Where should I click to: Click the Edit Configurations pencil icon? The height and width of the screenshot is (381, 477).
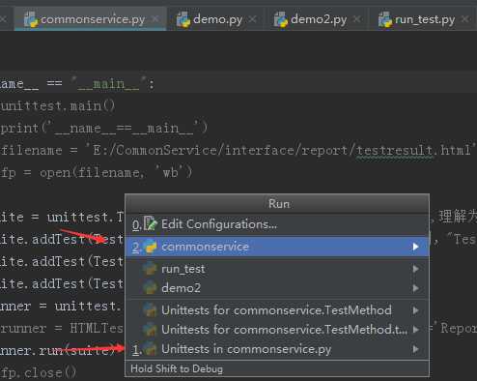click(x=150, y=223)
